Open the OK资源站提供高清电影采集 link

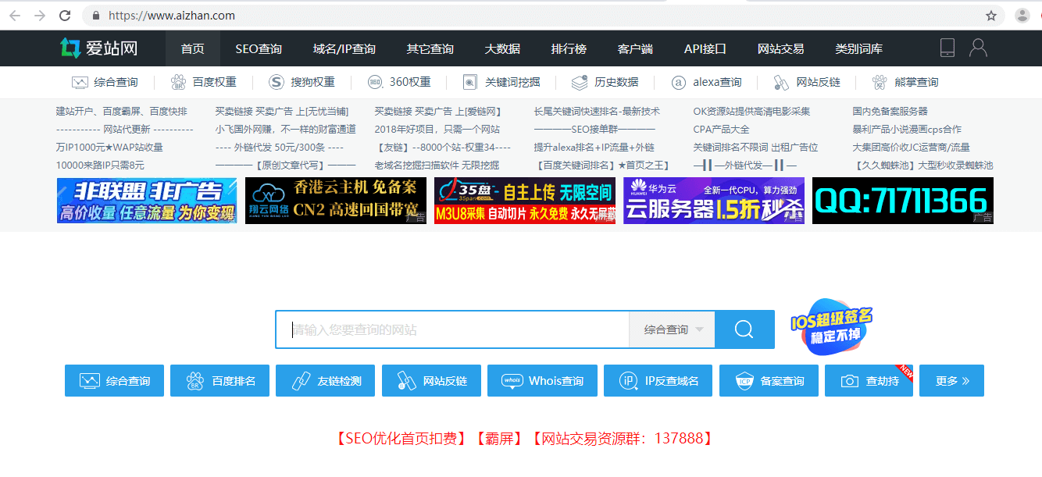click(751, 112)
